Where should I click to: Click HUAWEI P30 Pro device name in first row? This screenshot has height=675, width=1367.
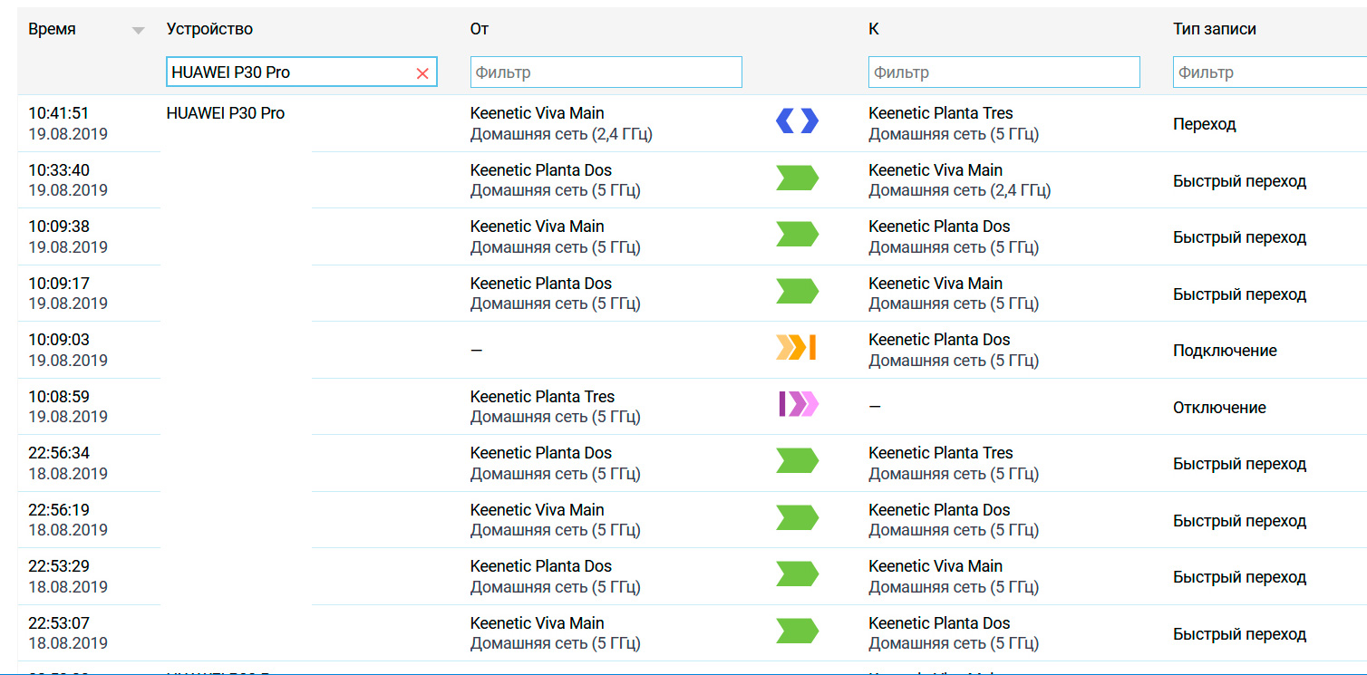pos(226,113)
